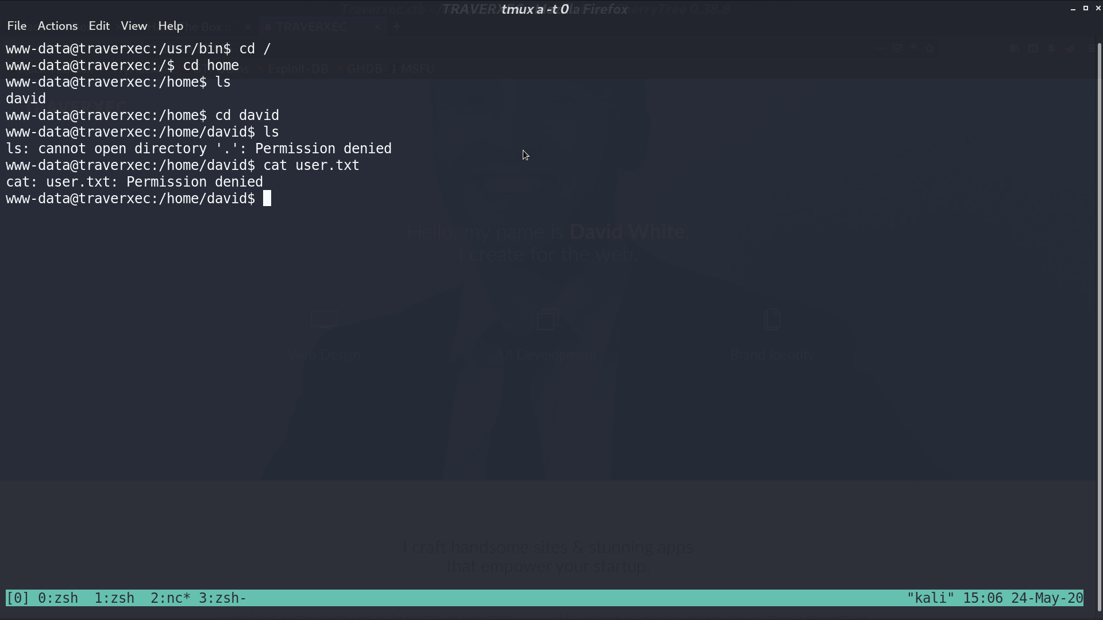Click the 'david' directory output line

(x=26, y=99)
